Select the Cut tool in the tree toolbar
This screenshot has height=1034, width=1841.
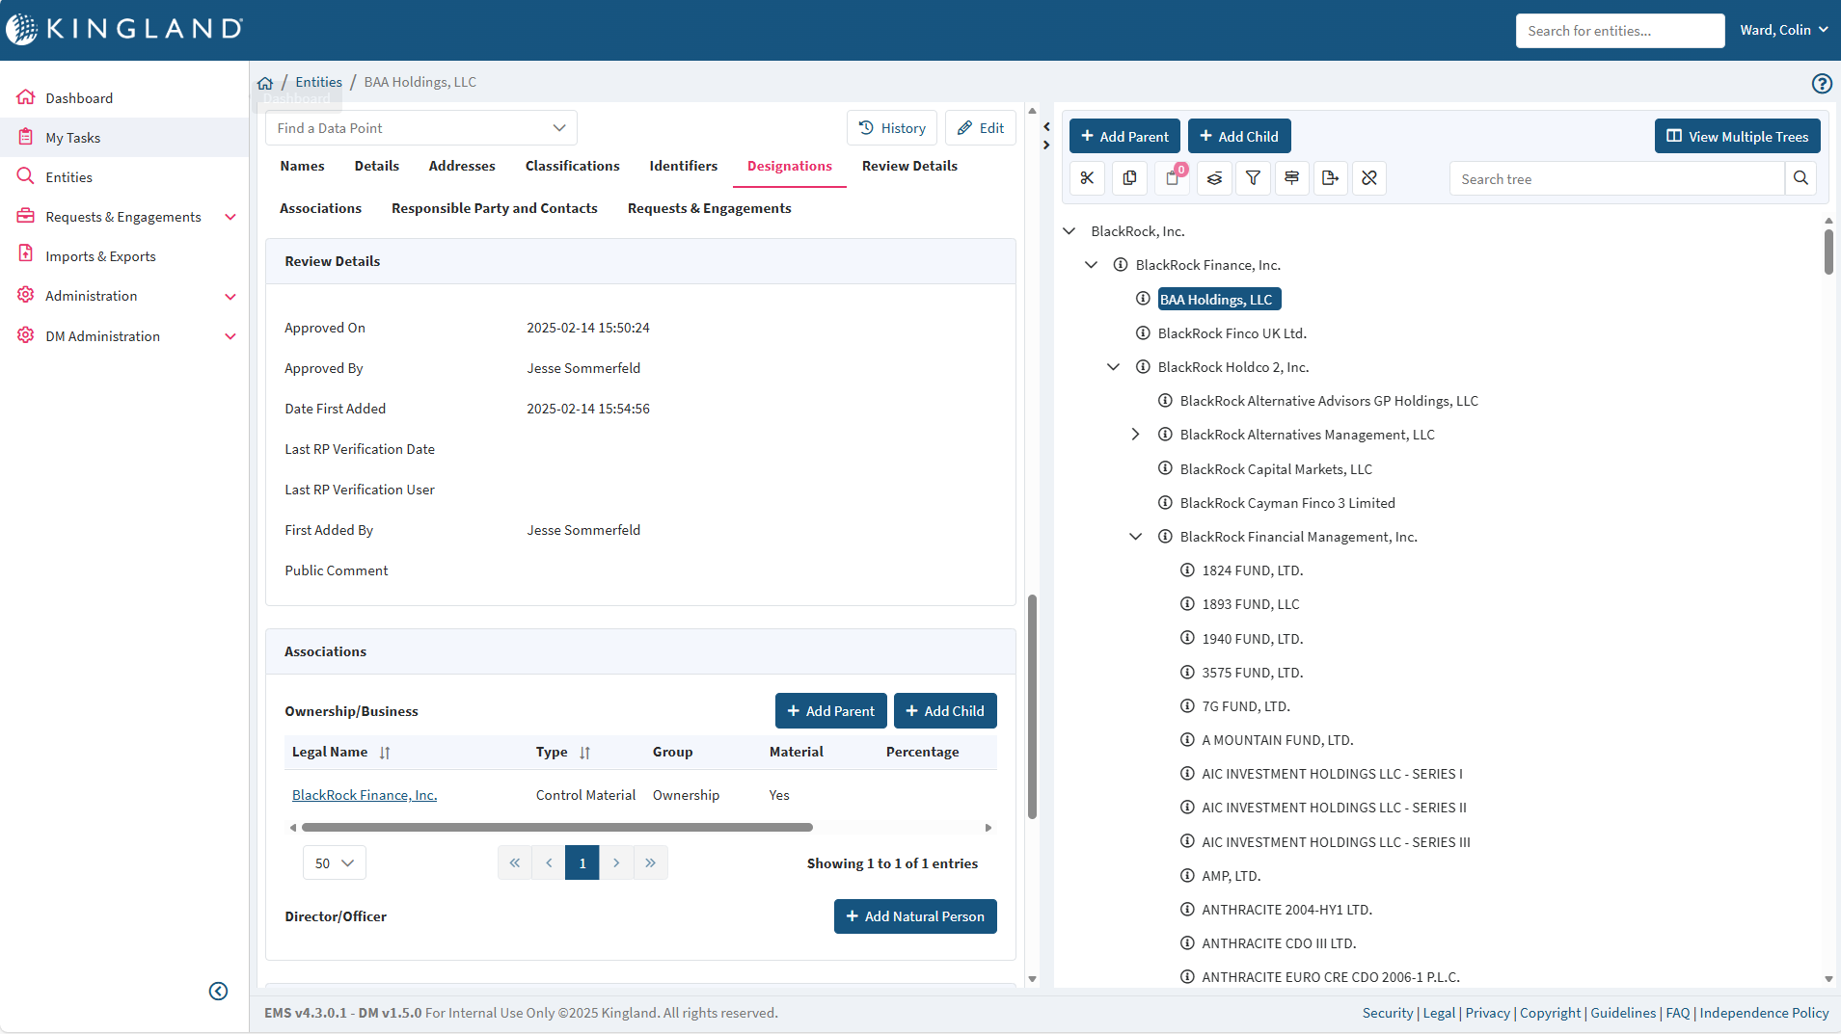click(1087, 178)
